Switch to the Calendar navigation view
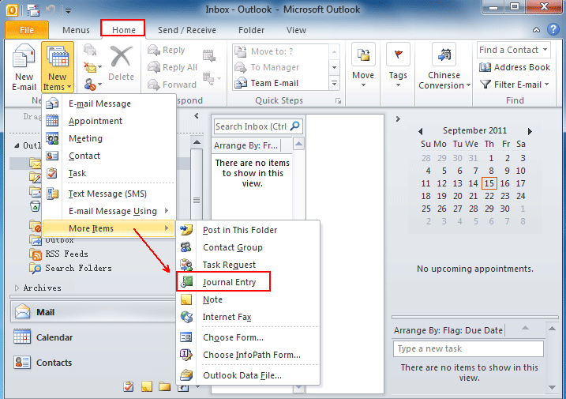This screenshot has height=399, width=566. [93, 337]
